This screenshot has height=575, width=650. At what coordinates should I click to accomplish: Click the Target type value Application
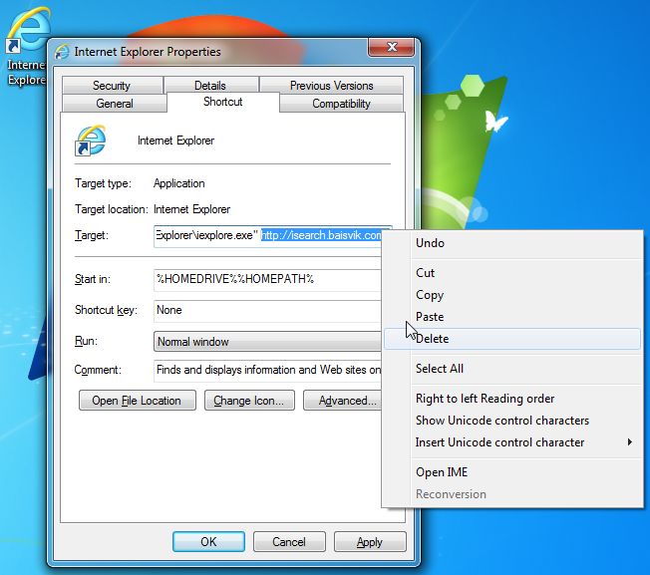pos(179,183)
